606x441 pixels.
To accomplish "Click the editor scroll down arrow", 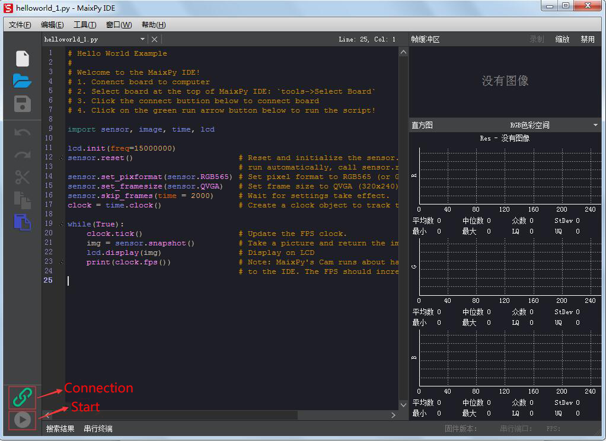I will (403, 405).
